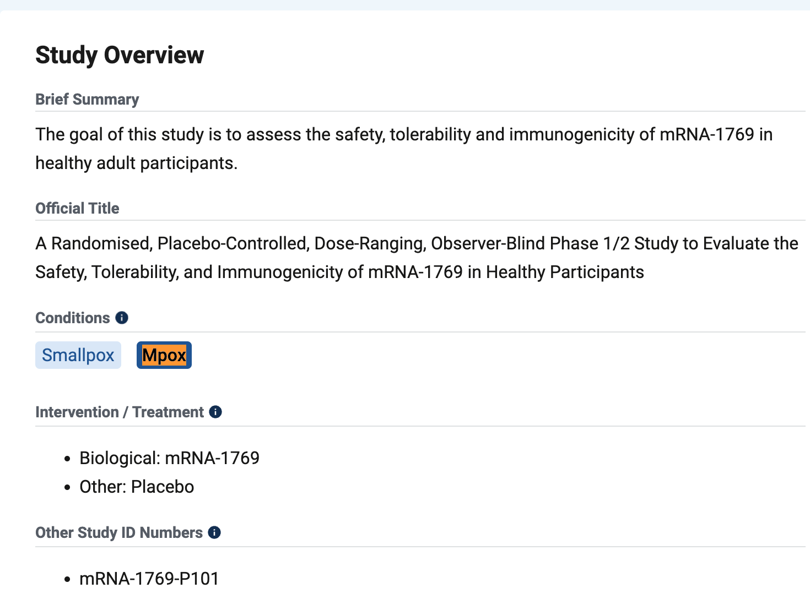810x599 pixels.
Task: Click 'healthy adult participants' in the brief summary
Action: point(136,163)
